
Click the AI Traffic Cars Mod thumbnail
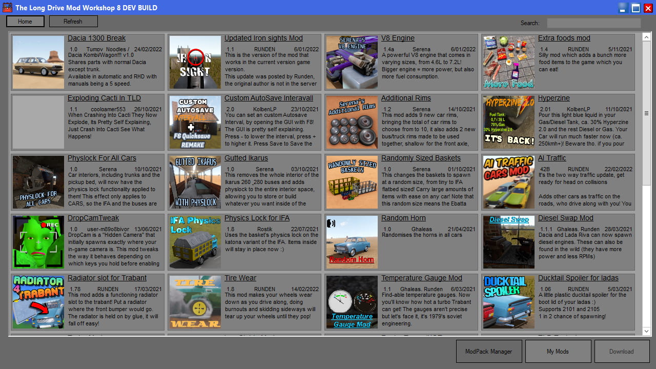click(509, 182)
